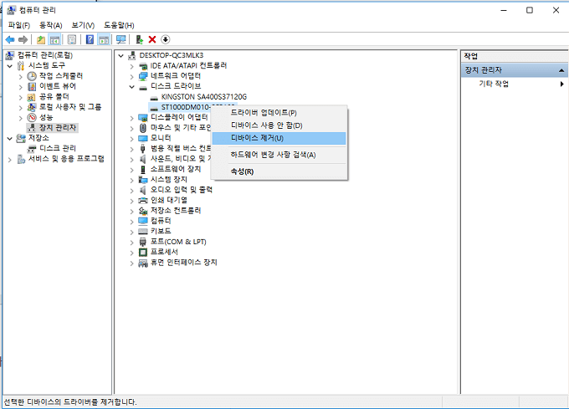Expand 서비스 및 응용 프로그램 node

point(12,158)
